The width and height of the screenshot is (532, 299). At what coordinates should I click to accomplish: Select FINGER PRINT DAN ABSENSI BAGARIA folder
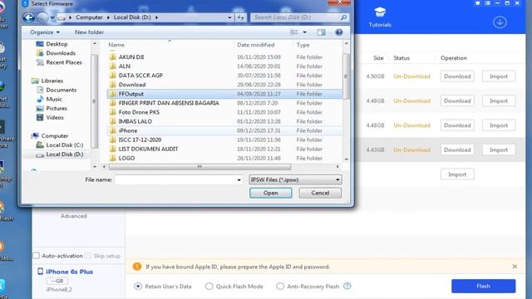(224, 103)
